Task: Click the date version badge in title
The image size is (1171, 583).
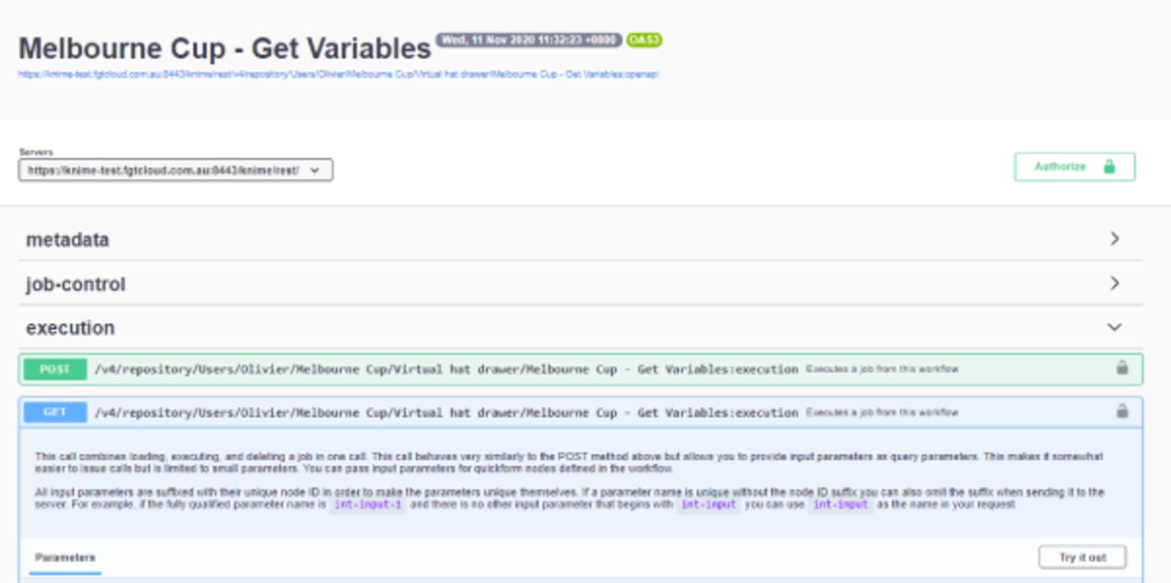Action: click(529, 40)
